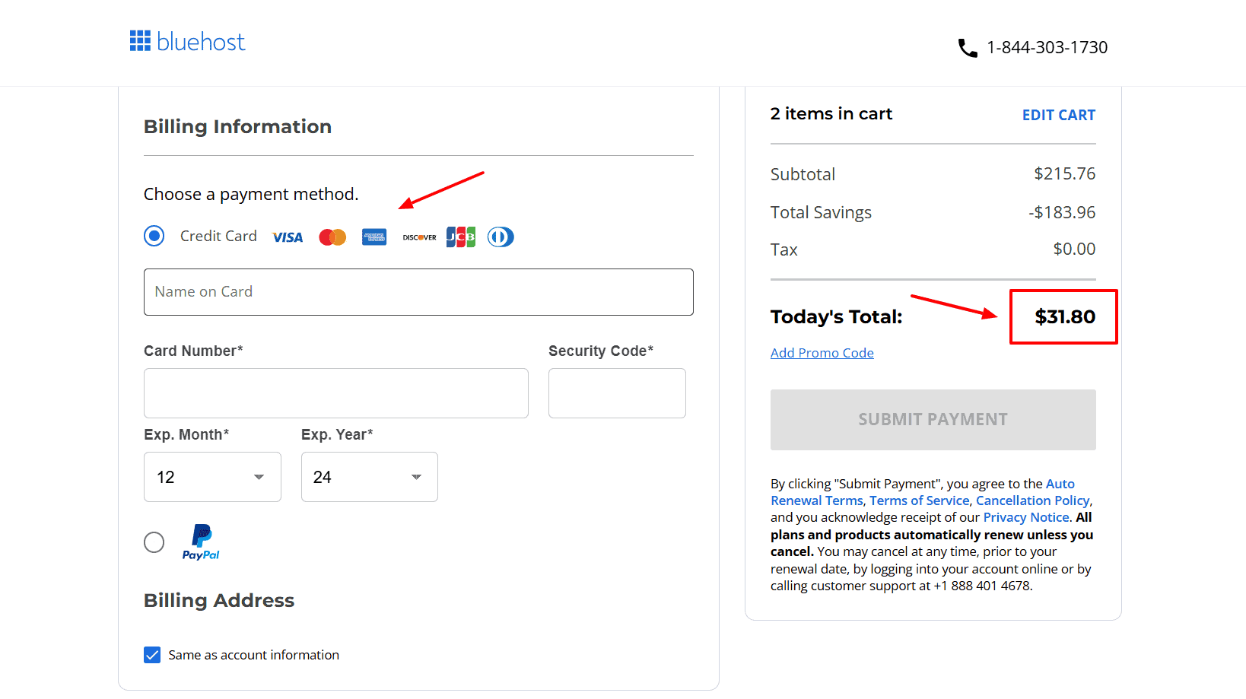1246x699 pixels.
Task: Click the JCB card icon
Action: coord(461,237)
